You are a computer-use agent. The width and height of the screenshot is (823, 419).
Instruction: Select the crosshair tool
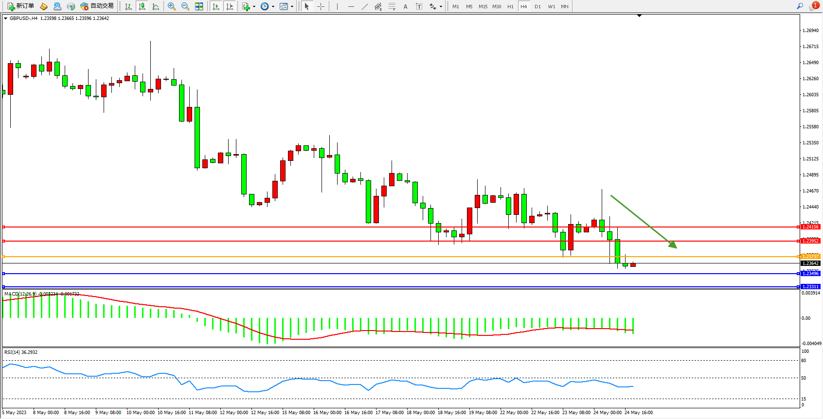321,6
